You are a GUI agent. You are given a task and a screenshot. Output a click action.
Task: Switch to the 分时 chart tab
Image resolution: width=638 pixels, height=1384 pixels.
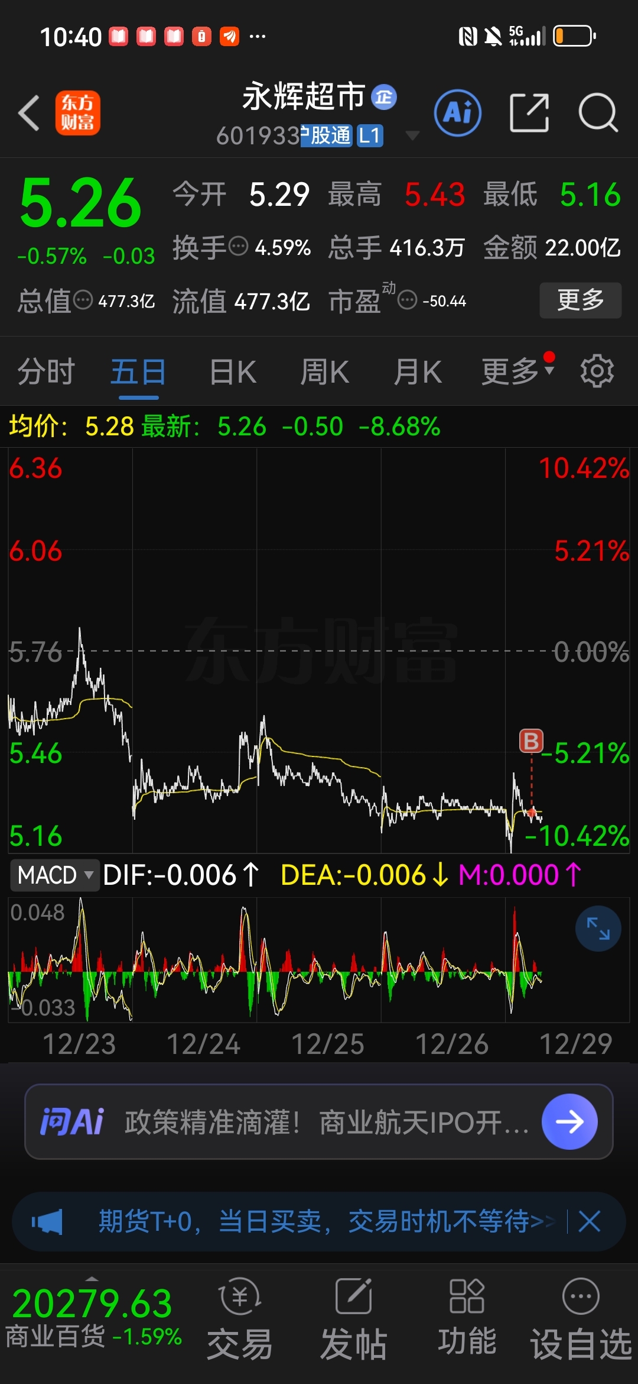pos(46,372)
